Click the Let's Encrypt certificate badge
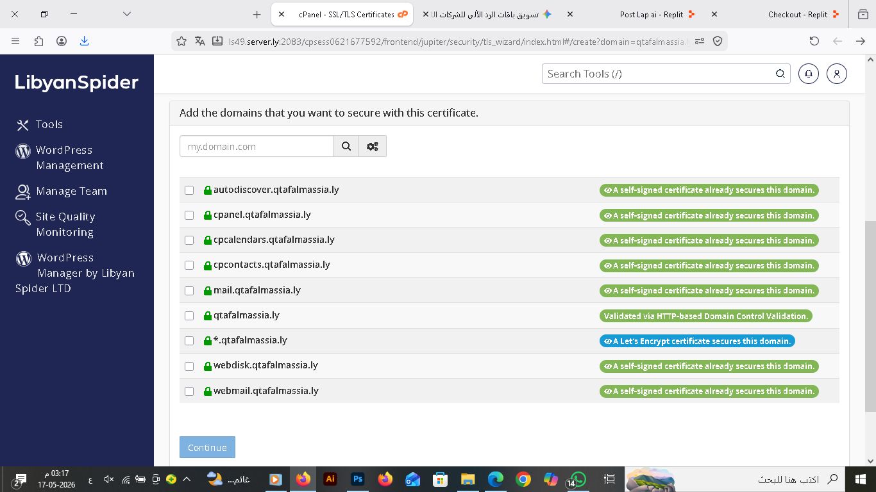876x492 pixels. 697,341
